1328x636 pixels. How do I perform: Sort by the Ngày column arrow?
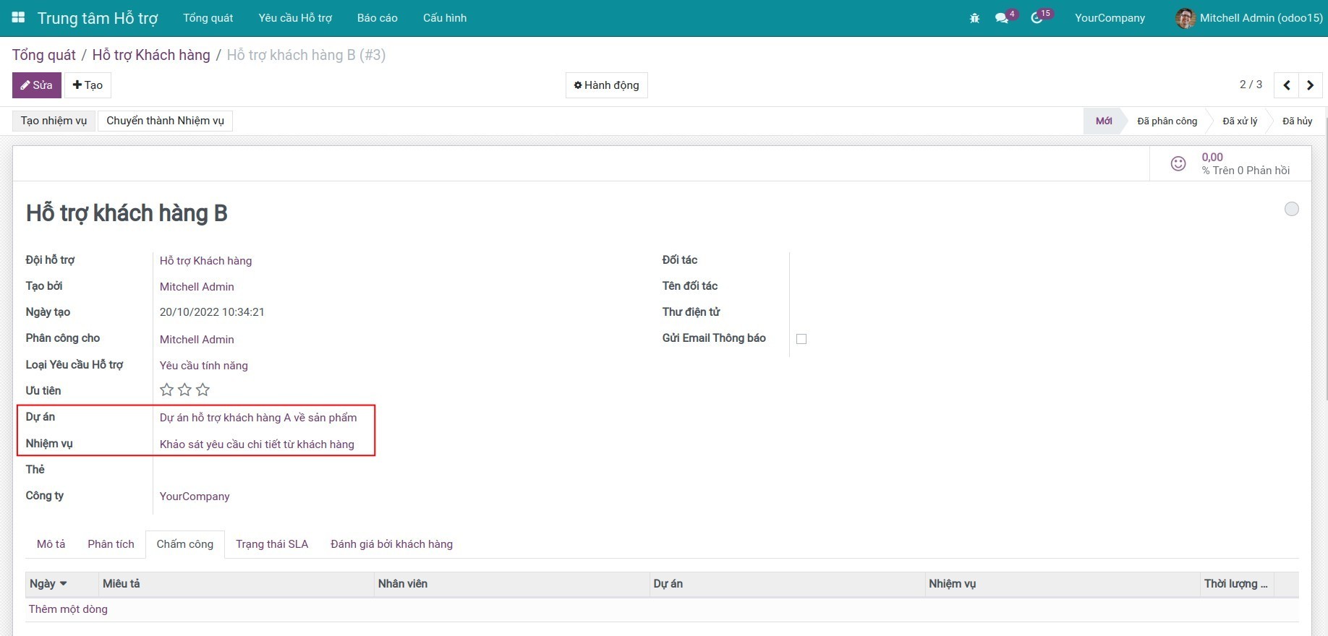tap(64, 584)
